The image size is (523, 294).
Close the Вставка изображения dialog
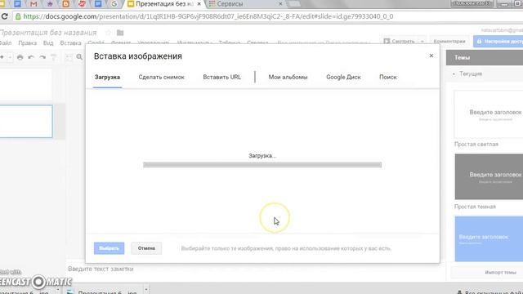431,56
